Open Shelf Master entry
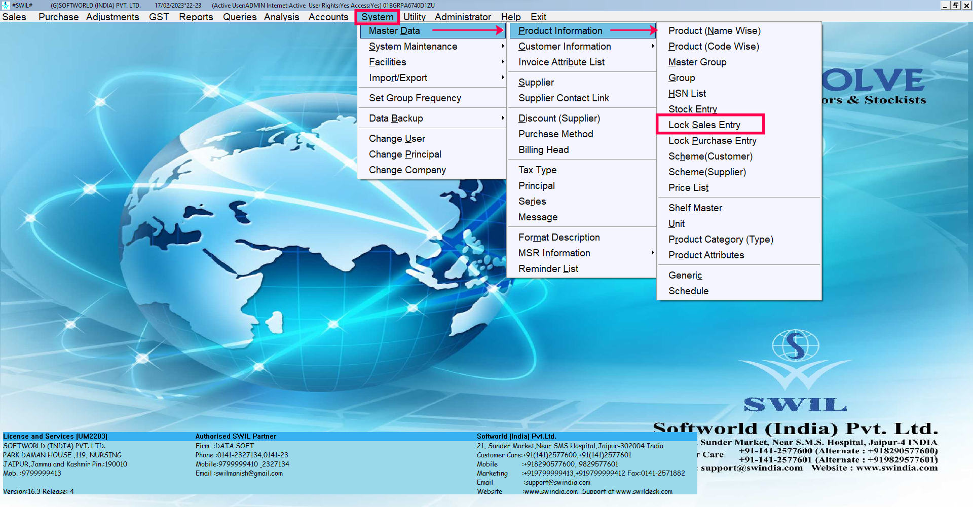 pyautogui.click(x=739, y=208)
